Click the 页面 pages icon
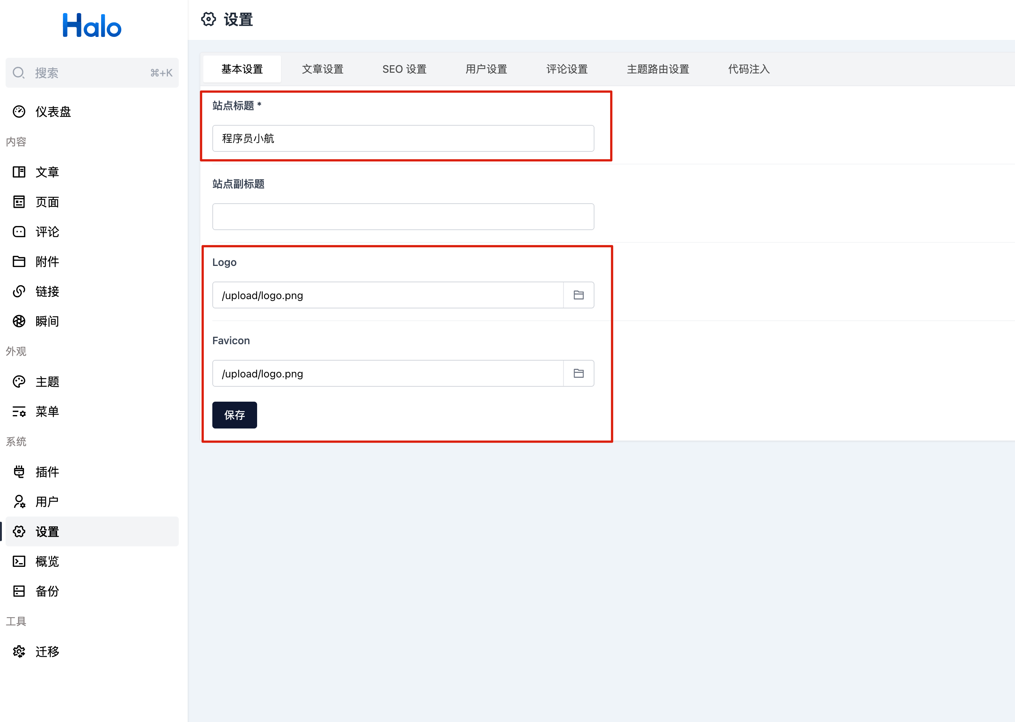Viewport: 1015px width, 722px height. click(19, 202)
